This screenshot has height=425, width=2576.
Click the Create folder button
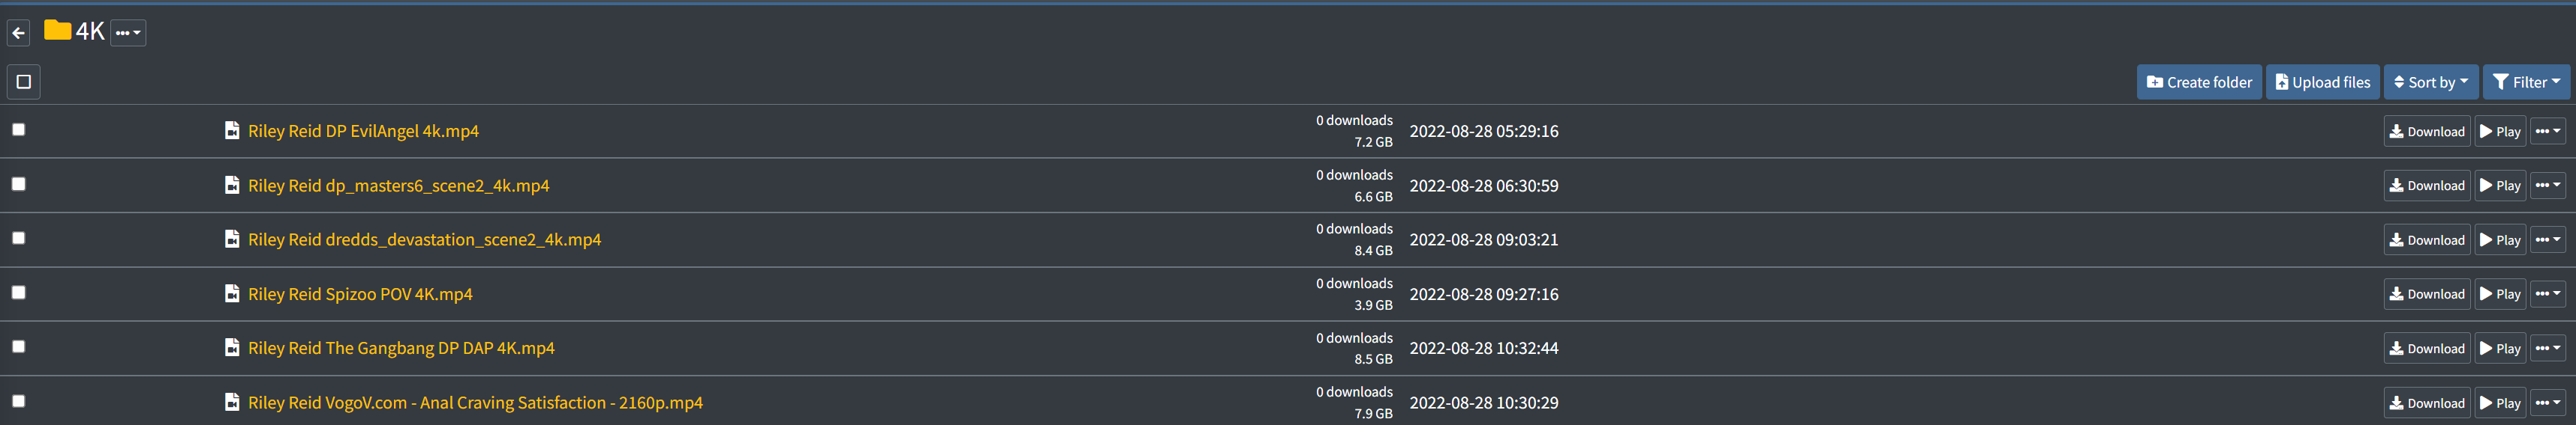[2199, 83]
